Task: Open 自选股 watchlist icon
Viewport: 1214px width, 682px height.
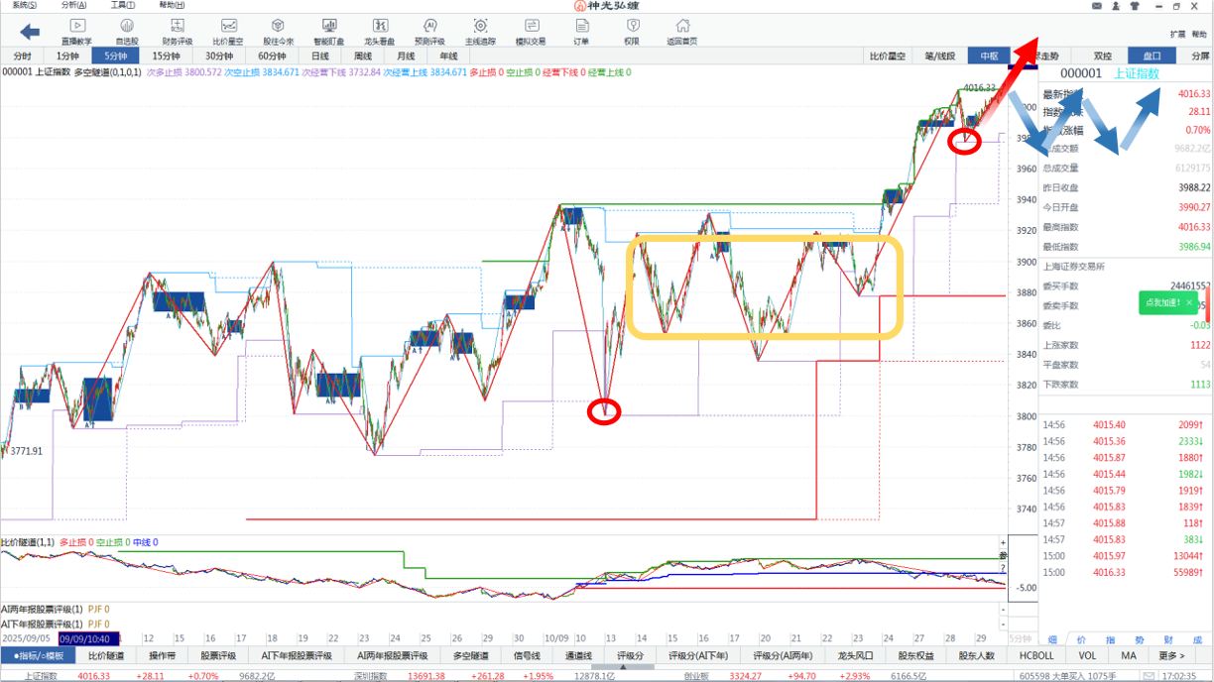Action: (127, 32)
